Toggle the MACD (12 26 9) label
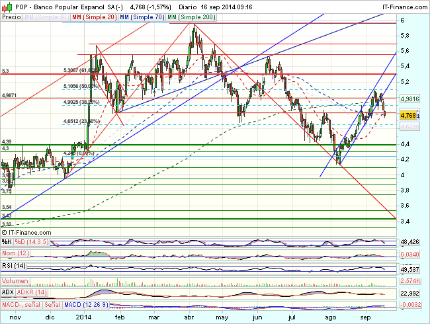 pos(86,305)
